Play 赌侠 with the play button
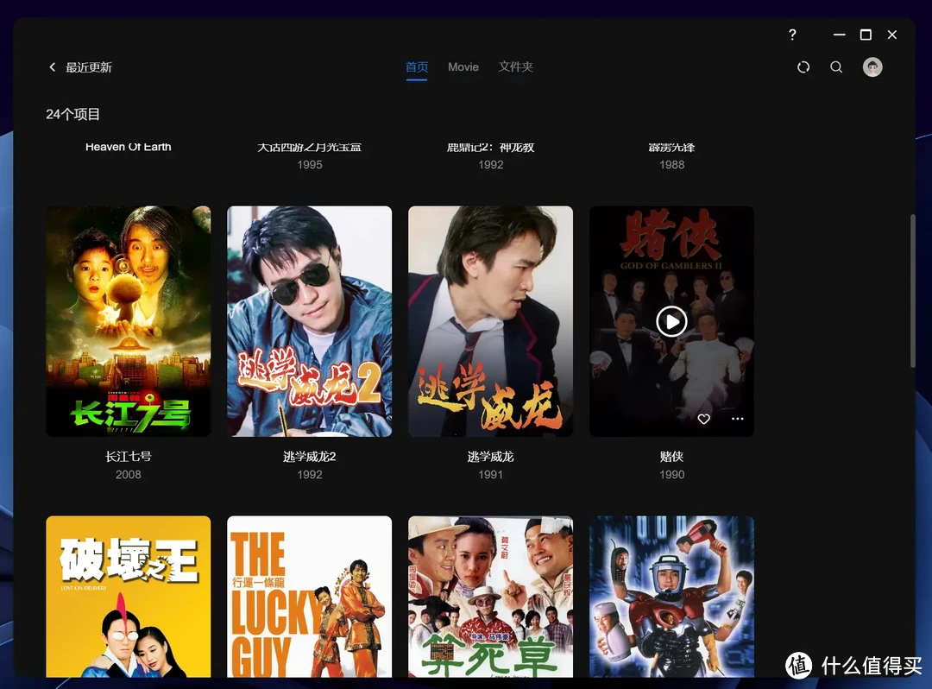The height and width of the screenshot is (689, 932). (671, 321)
